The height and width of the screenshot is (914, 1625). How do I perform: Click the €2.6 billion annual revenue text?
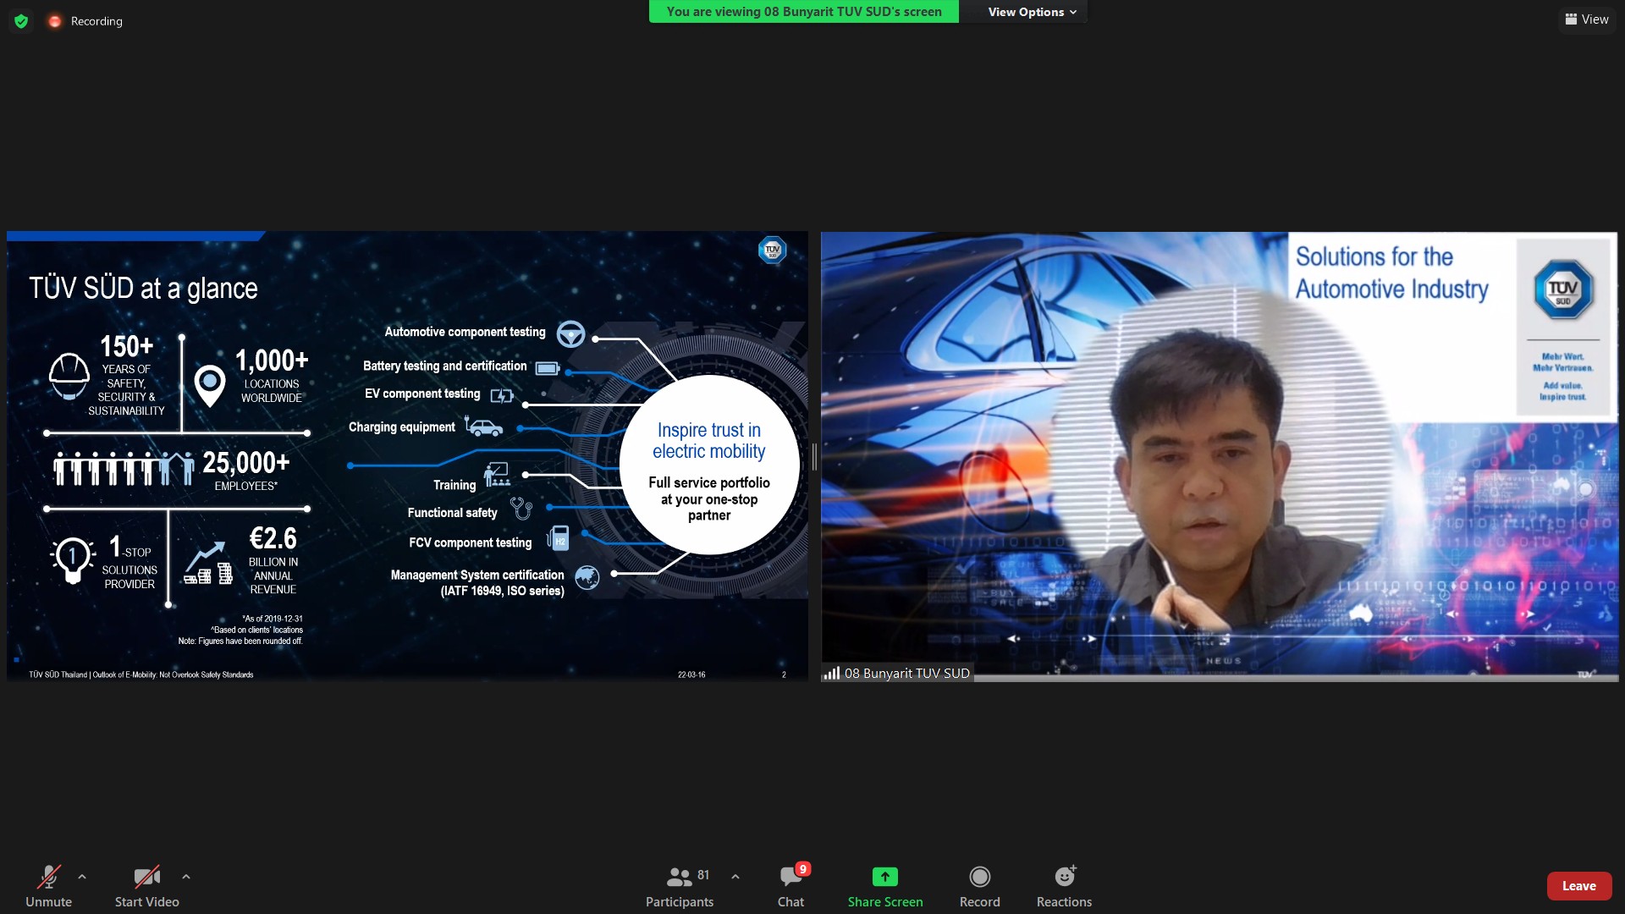point(273,560)
